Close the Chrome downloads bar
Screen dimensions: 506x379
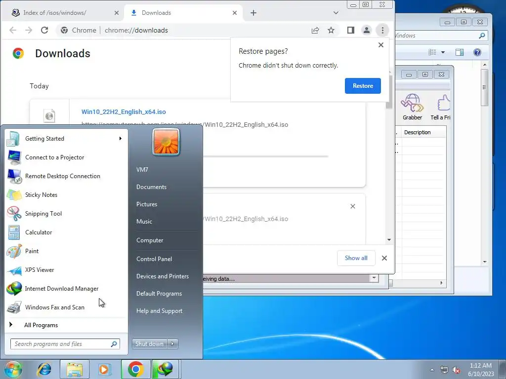(x=384, y=258)
